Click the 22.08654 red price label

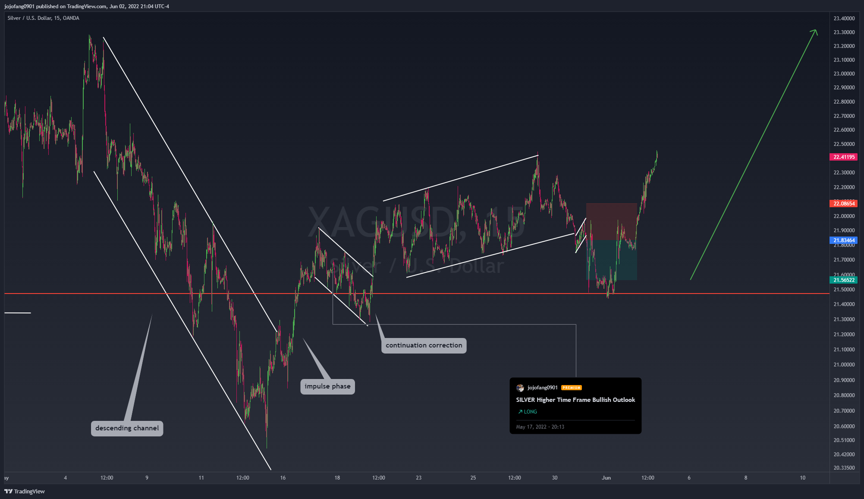(x=844, y=204)
